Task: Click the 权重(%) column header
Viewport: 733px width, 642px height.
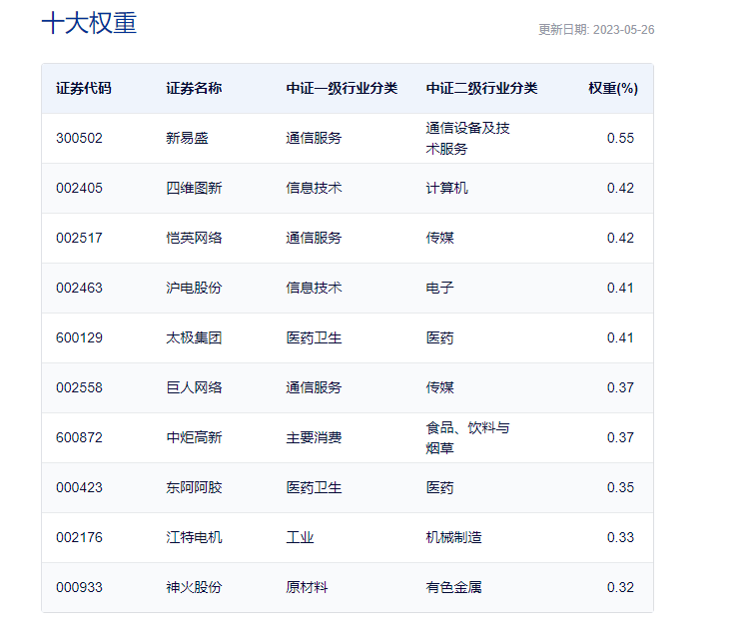Action: point(613,88)
